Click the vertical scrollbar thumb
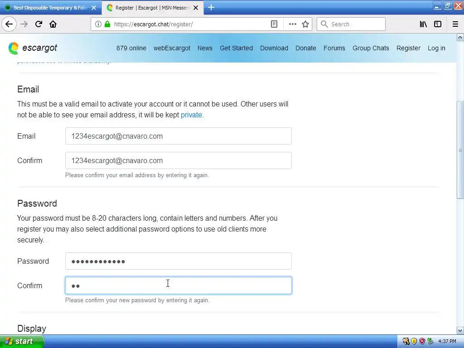464x348 pixels. click(460, 150)
